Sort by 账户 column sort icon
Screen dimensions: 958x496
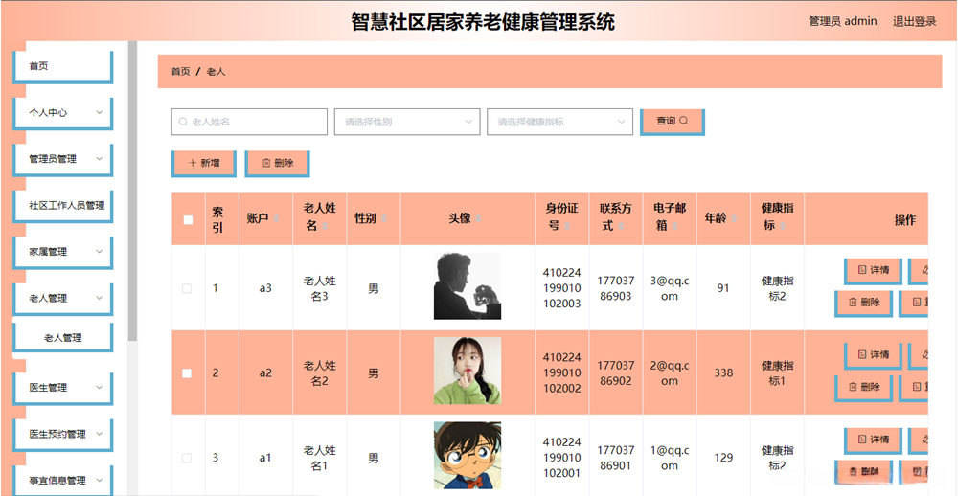[276, 219]
